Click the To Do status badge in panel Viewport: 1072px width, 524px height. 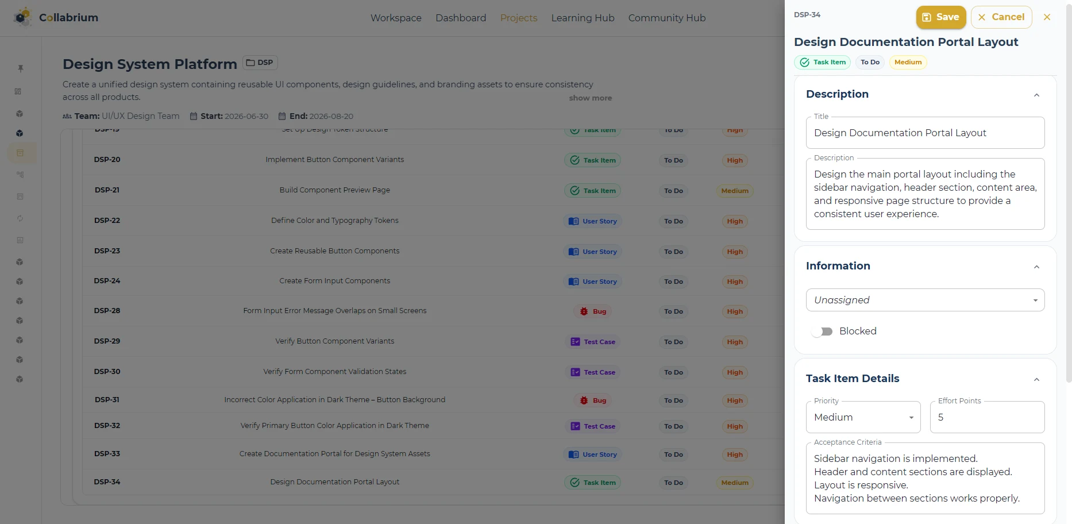pyautogui.click(x=870, y=62)
